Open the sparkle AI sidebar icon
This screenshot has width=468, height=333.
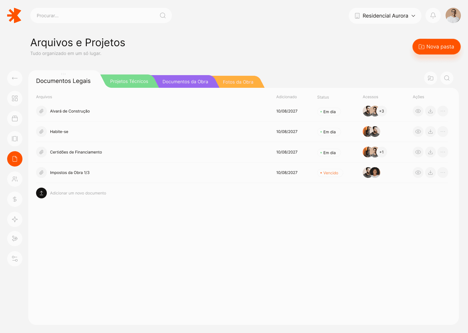click(x=15, y=219)
